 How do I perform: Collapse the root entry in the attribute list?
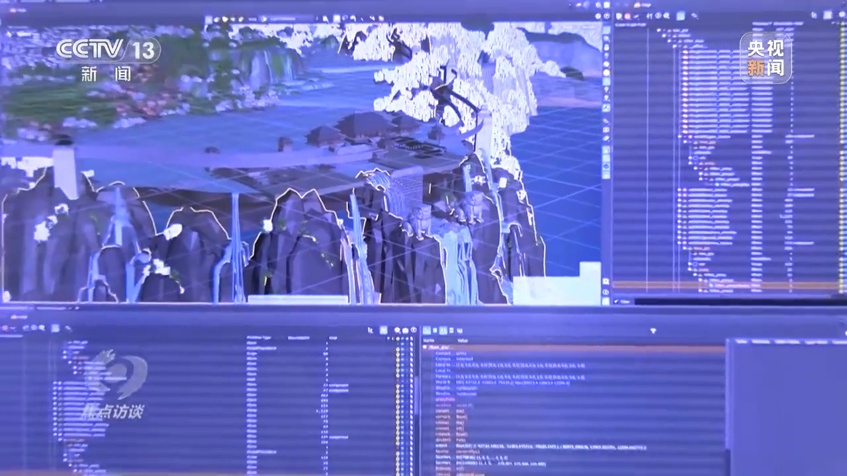click(425, 346)
